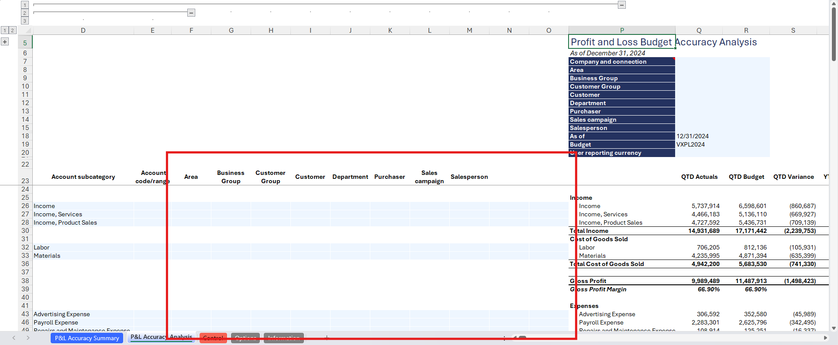Viewport: 838px width, 345px height.
Task: Expand the collapsed row group beside row 5
Action: [5, 42]
